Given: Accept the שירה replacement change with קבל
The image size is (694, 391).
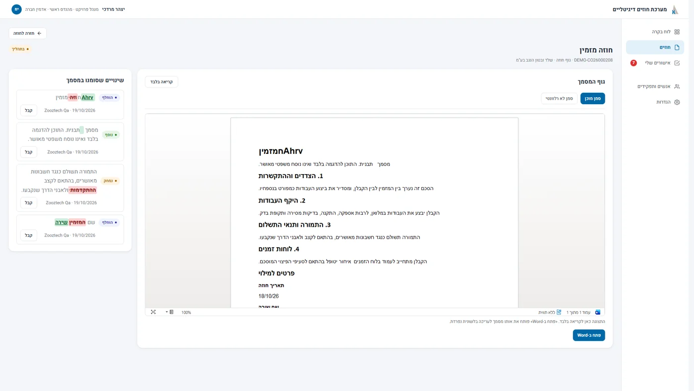Looking at the screenshot, I should tap(29, 236).
